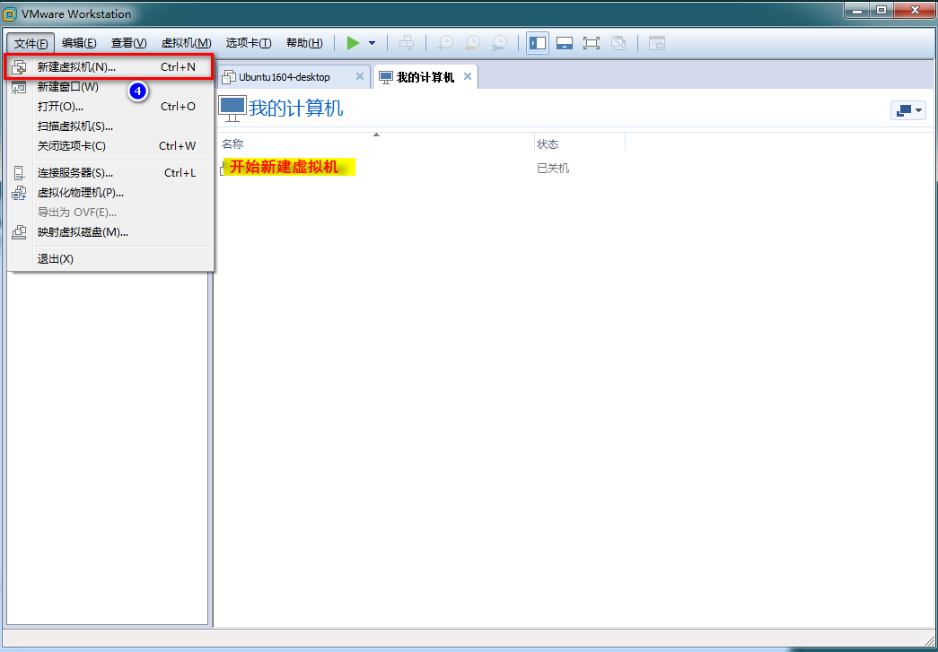Click the manage snapshots wrench icon
The width and height of the screenshot is (938, 652).
coord(499,43)
